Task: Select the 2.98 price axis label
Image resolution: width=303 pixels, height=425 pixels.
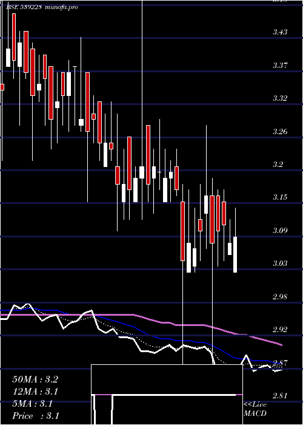Action: point(280,296)
